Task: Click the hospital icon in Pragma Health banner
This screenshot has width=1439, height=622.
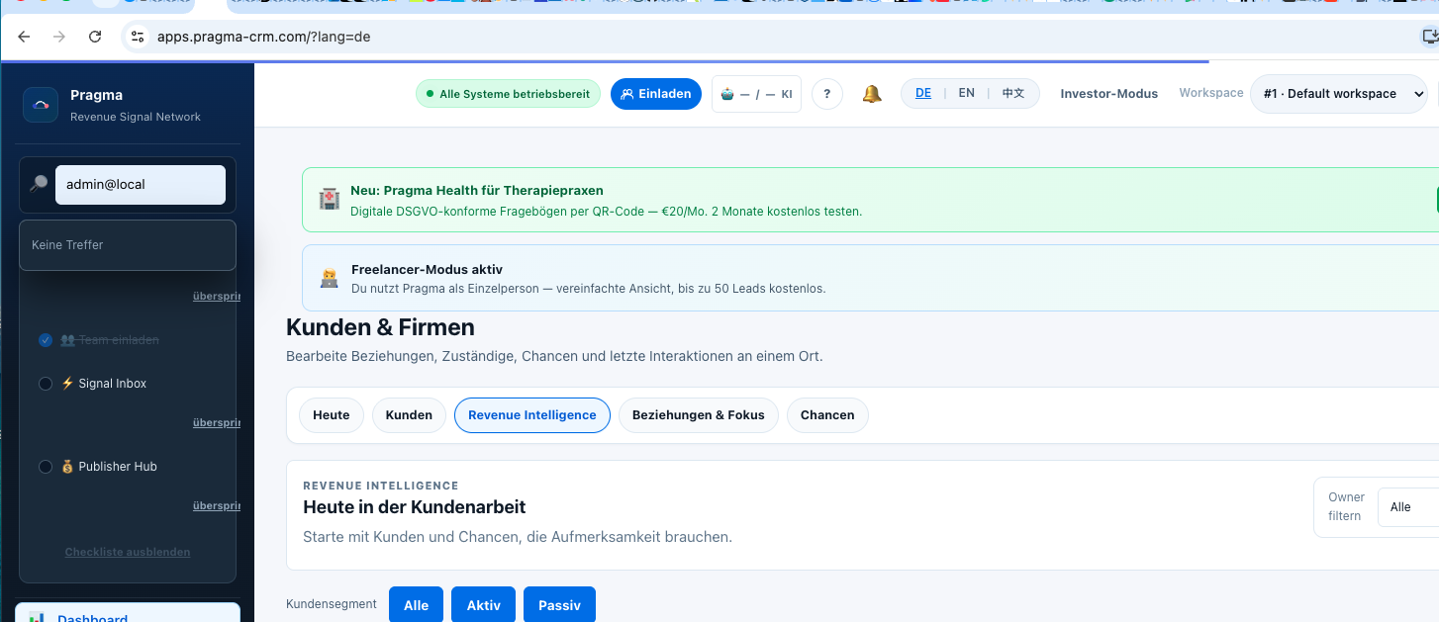Action: pos(329,200)
